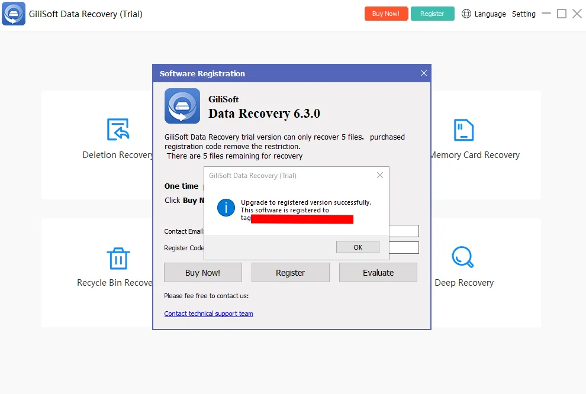586x394 pixels.
Task: Click the blue information icon in popup
Action: point(226,208)
